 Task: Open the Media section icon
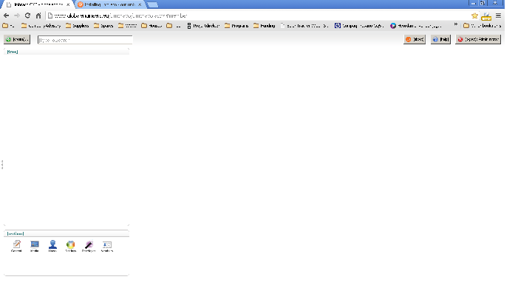[34, 246]
